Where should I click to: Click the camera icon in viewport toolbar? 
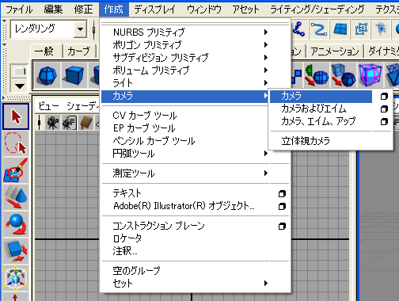pos(52,123)
